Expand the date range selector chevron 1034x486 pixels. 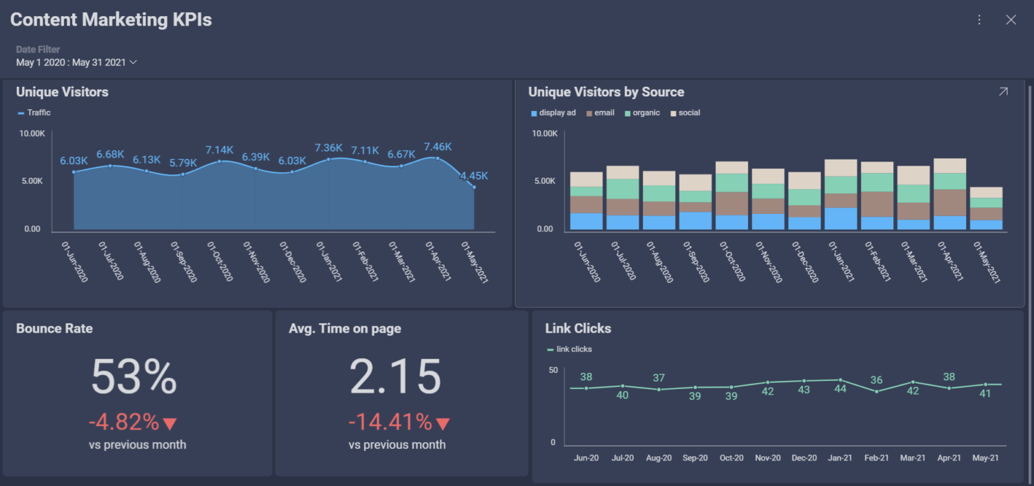click(133, 61)
